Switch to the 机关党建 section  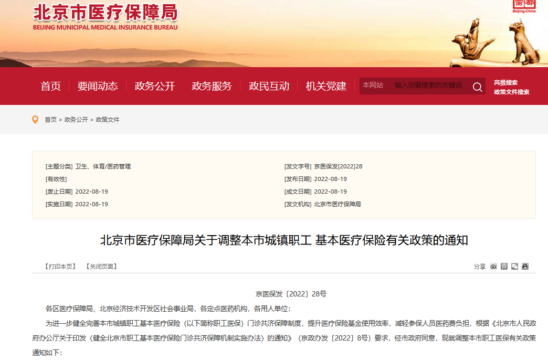coord(326,86)
